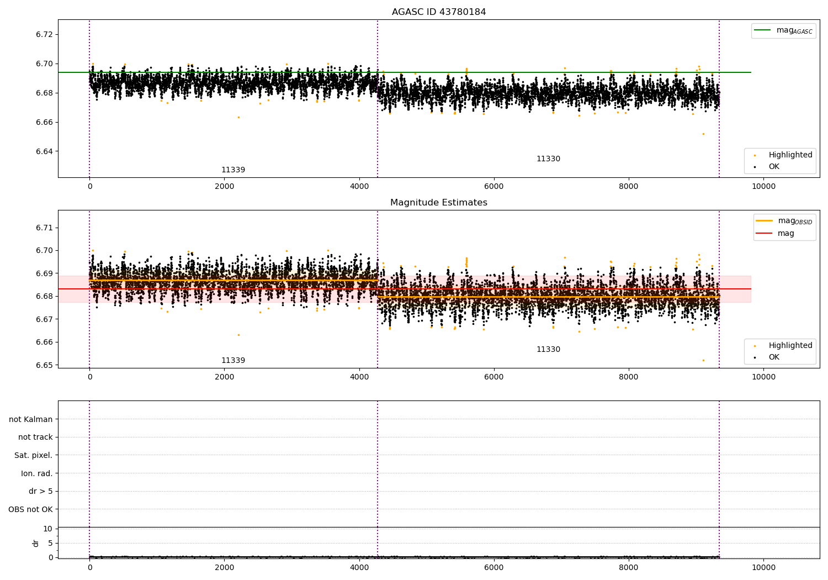Click the 'Ion. rad.' row label

tap(37, 473)
